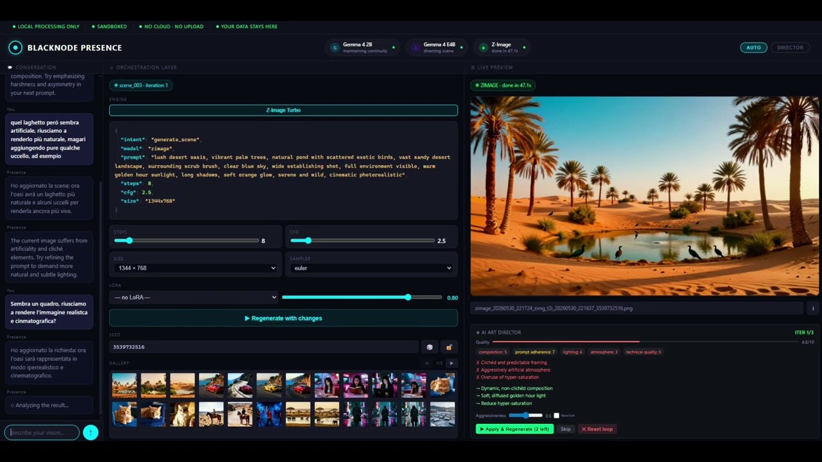Go to the next gallery page
The image size is (822, 462).
451,363
